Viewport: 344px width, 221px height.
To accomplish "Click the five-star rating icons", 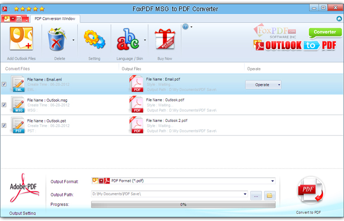I will (29, 9).
